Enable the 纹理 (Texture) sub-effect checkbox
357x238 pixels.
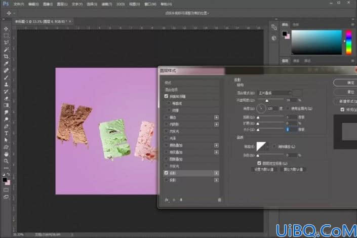pyautogui.click(x=169, y=110)
